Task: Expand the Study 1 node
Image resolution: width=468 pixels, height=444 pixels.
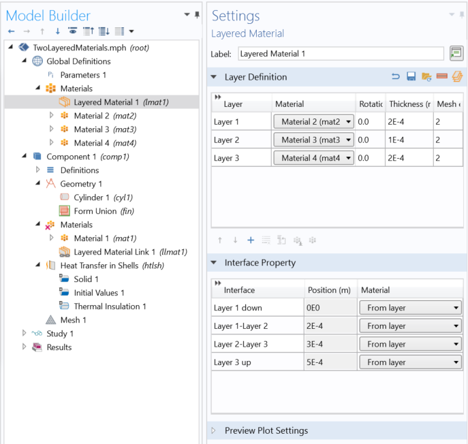Action: (x=24, y=333)
